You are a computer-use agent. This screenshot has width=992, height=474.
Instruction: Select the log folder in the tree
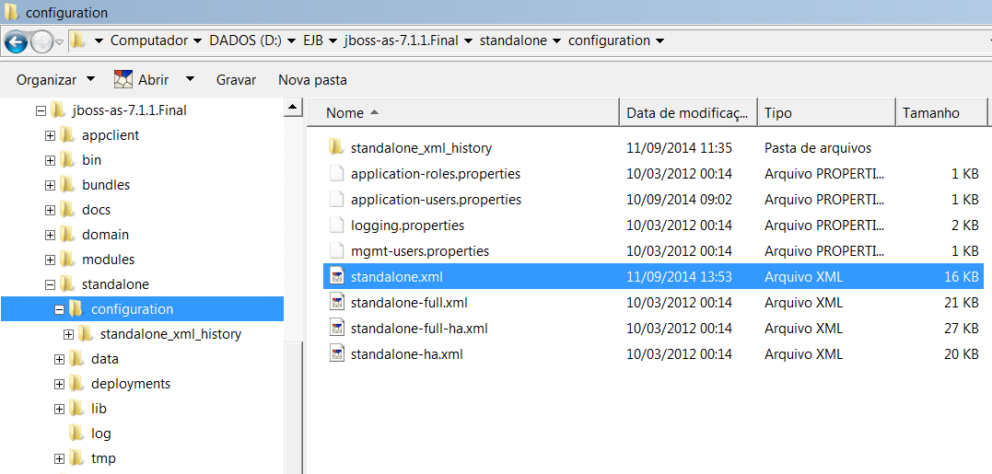[101, 434]
